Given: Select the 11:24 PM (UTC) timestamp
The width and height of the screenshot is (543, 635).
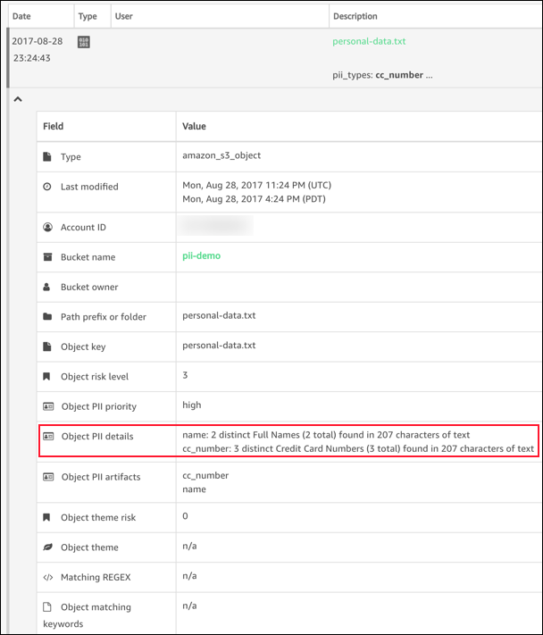Looking at the screenshot, I should (256, 185).
